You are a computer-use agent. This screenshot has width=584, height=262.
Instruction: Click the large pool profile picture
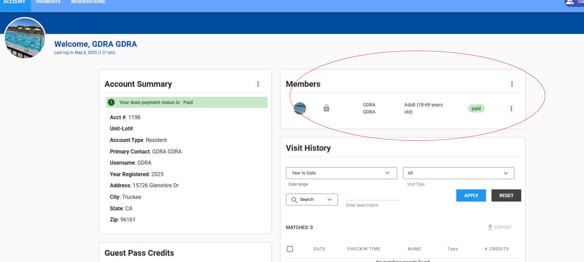pyautogui.click(x=25, y=38)
